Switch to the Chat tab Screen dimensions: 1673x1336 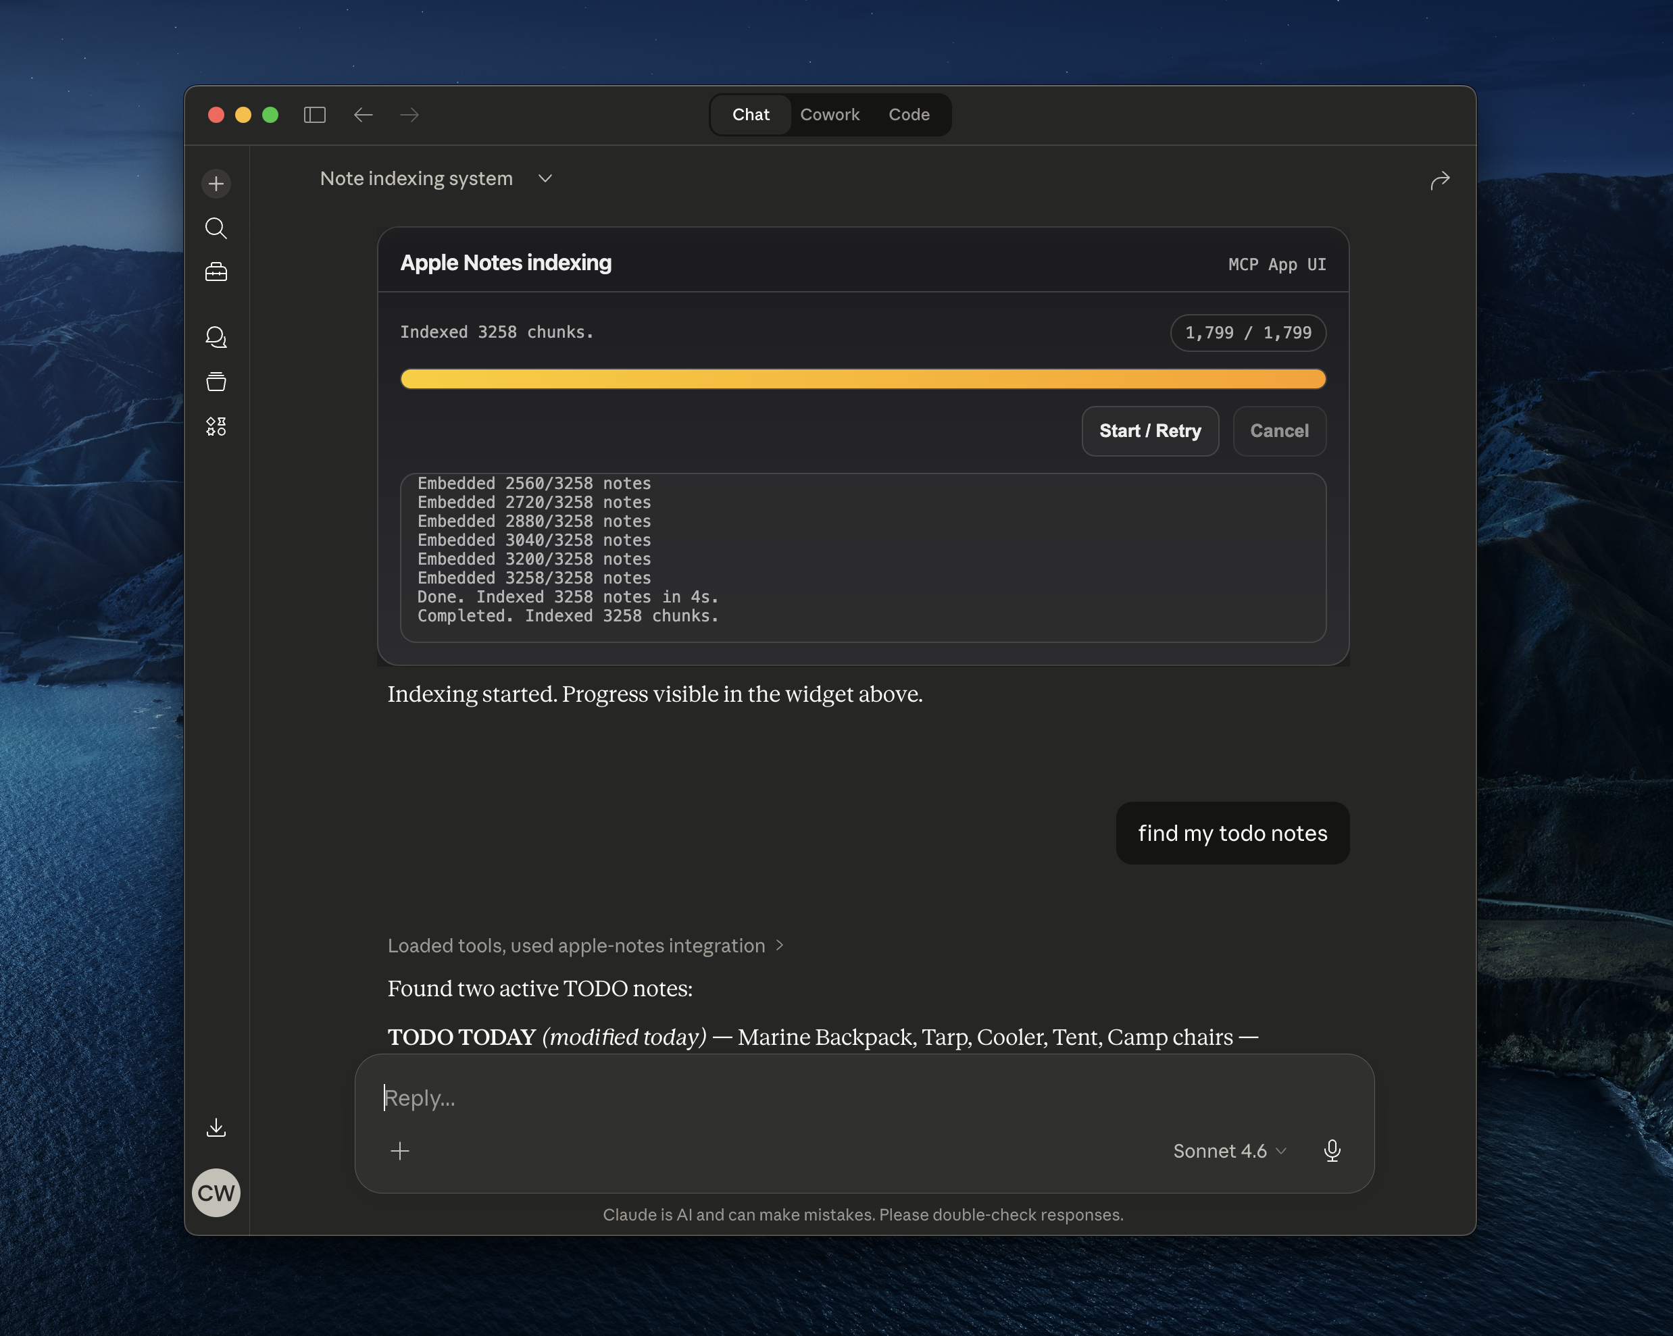[751, 115]
